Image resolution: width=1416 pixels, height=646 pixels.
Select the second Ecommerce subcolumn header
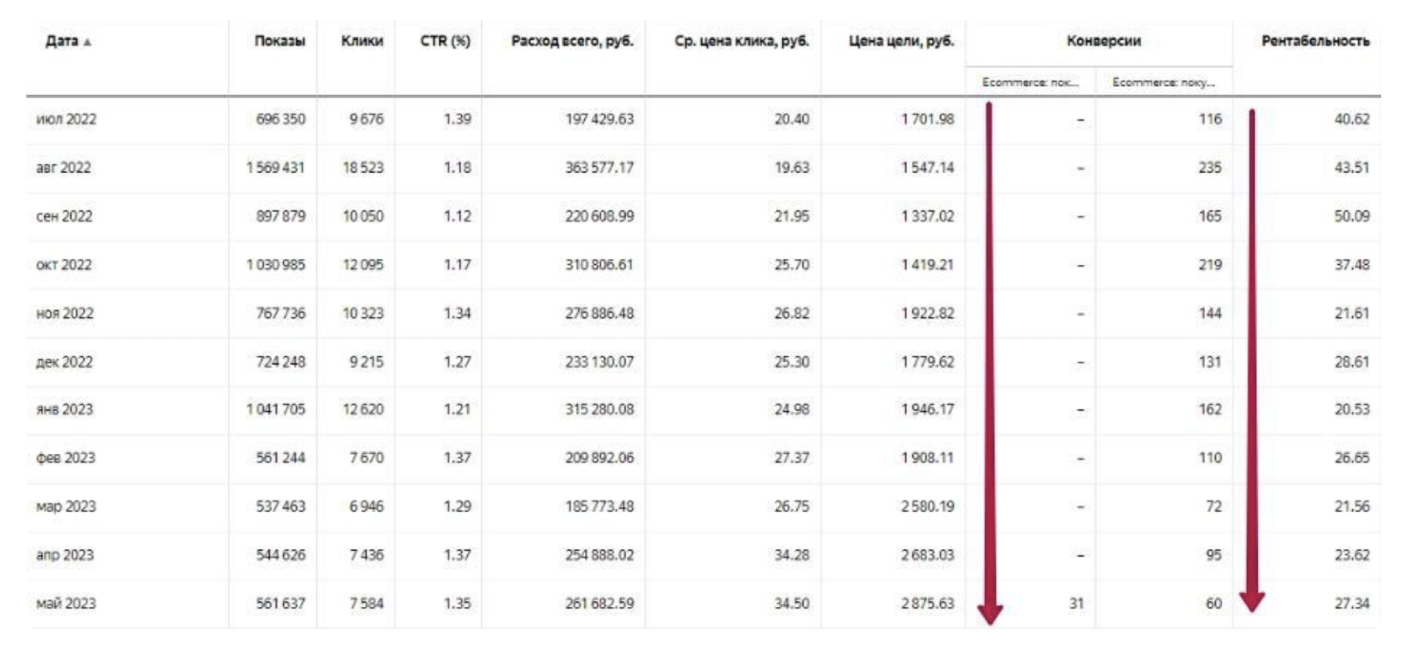tap(1163, 82)
